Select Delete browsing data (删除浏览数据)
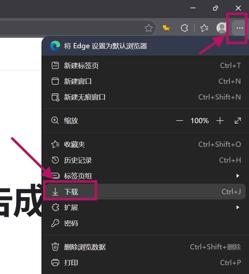The width and height of the screenshot is (249, 274). point(145,247)
